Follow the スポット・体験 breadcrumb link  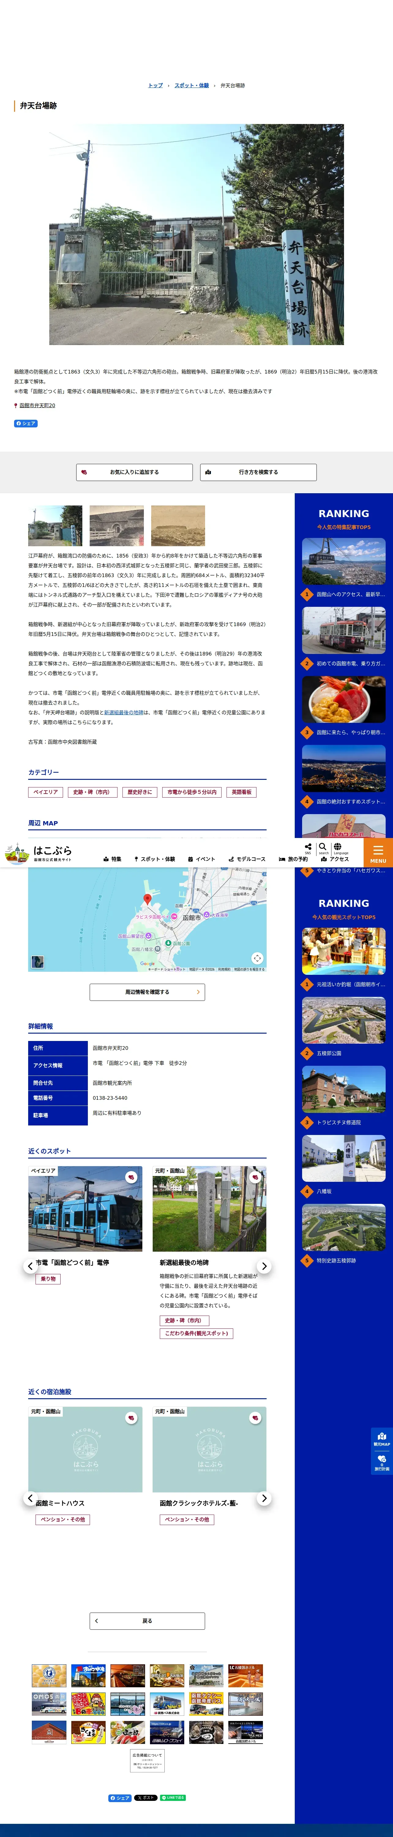pos(192,86)
